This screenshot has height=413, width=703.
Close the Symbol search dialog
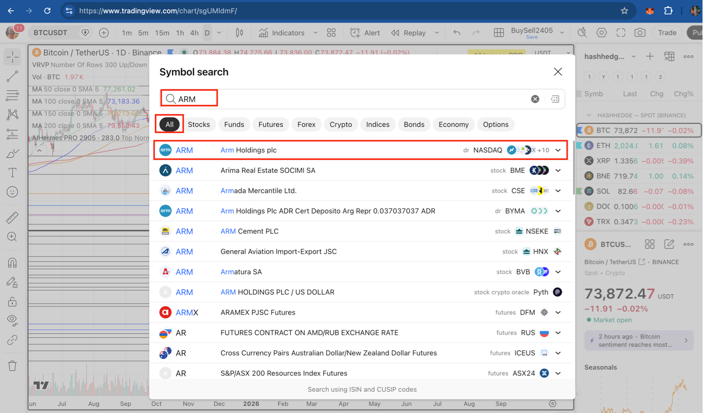coord(558,72)
